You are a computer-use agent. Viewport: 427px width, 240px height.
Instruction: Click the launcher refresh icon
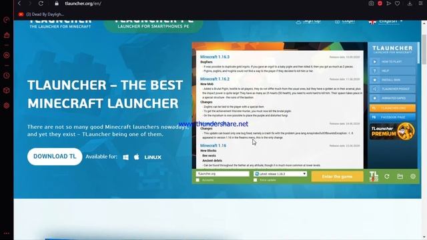coord(387,177)
